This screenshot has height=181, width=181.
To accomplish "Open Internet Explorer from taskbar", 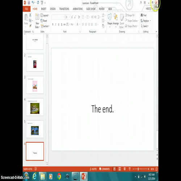I will [x=34, y=176].
